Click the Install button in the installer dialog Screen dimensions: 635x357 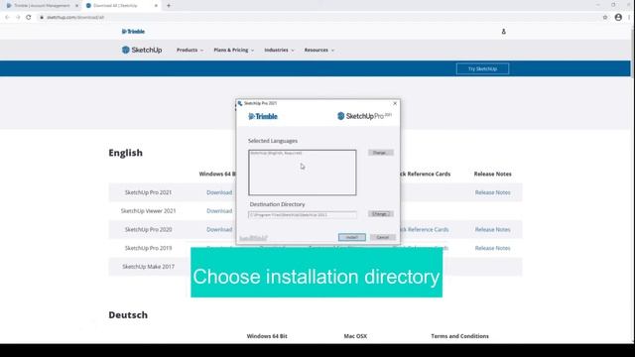[352, 237]
